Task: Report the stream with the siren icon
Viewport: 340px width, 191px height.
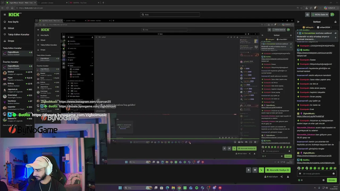Action: click(288, 177)
